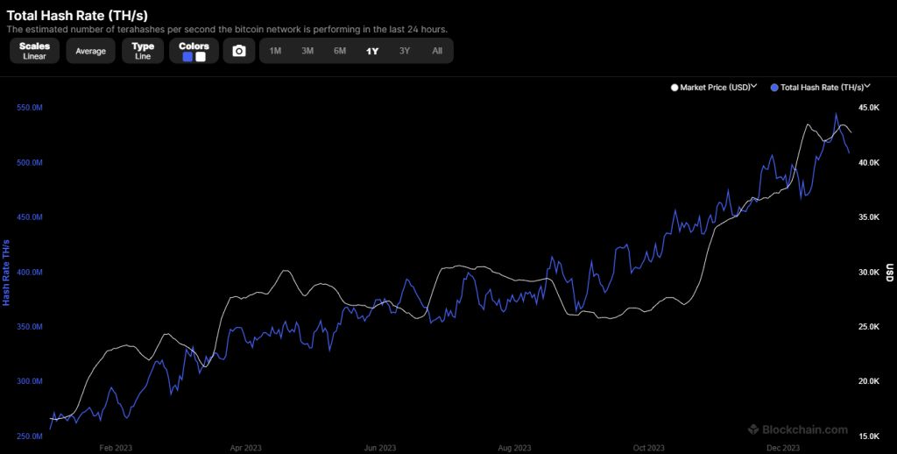Viewport: 897px width, 454px height.
Task: Show the 3Y time range
Action: click(x=405, y=51)
